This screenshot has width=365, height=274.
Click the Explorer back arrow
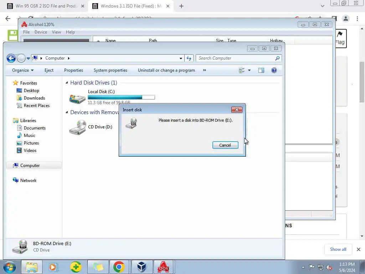(x=11, y=58)
